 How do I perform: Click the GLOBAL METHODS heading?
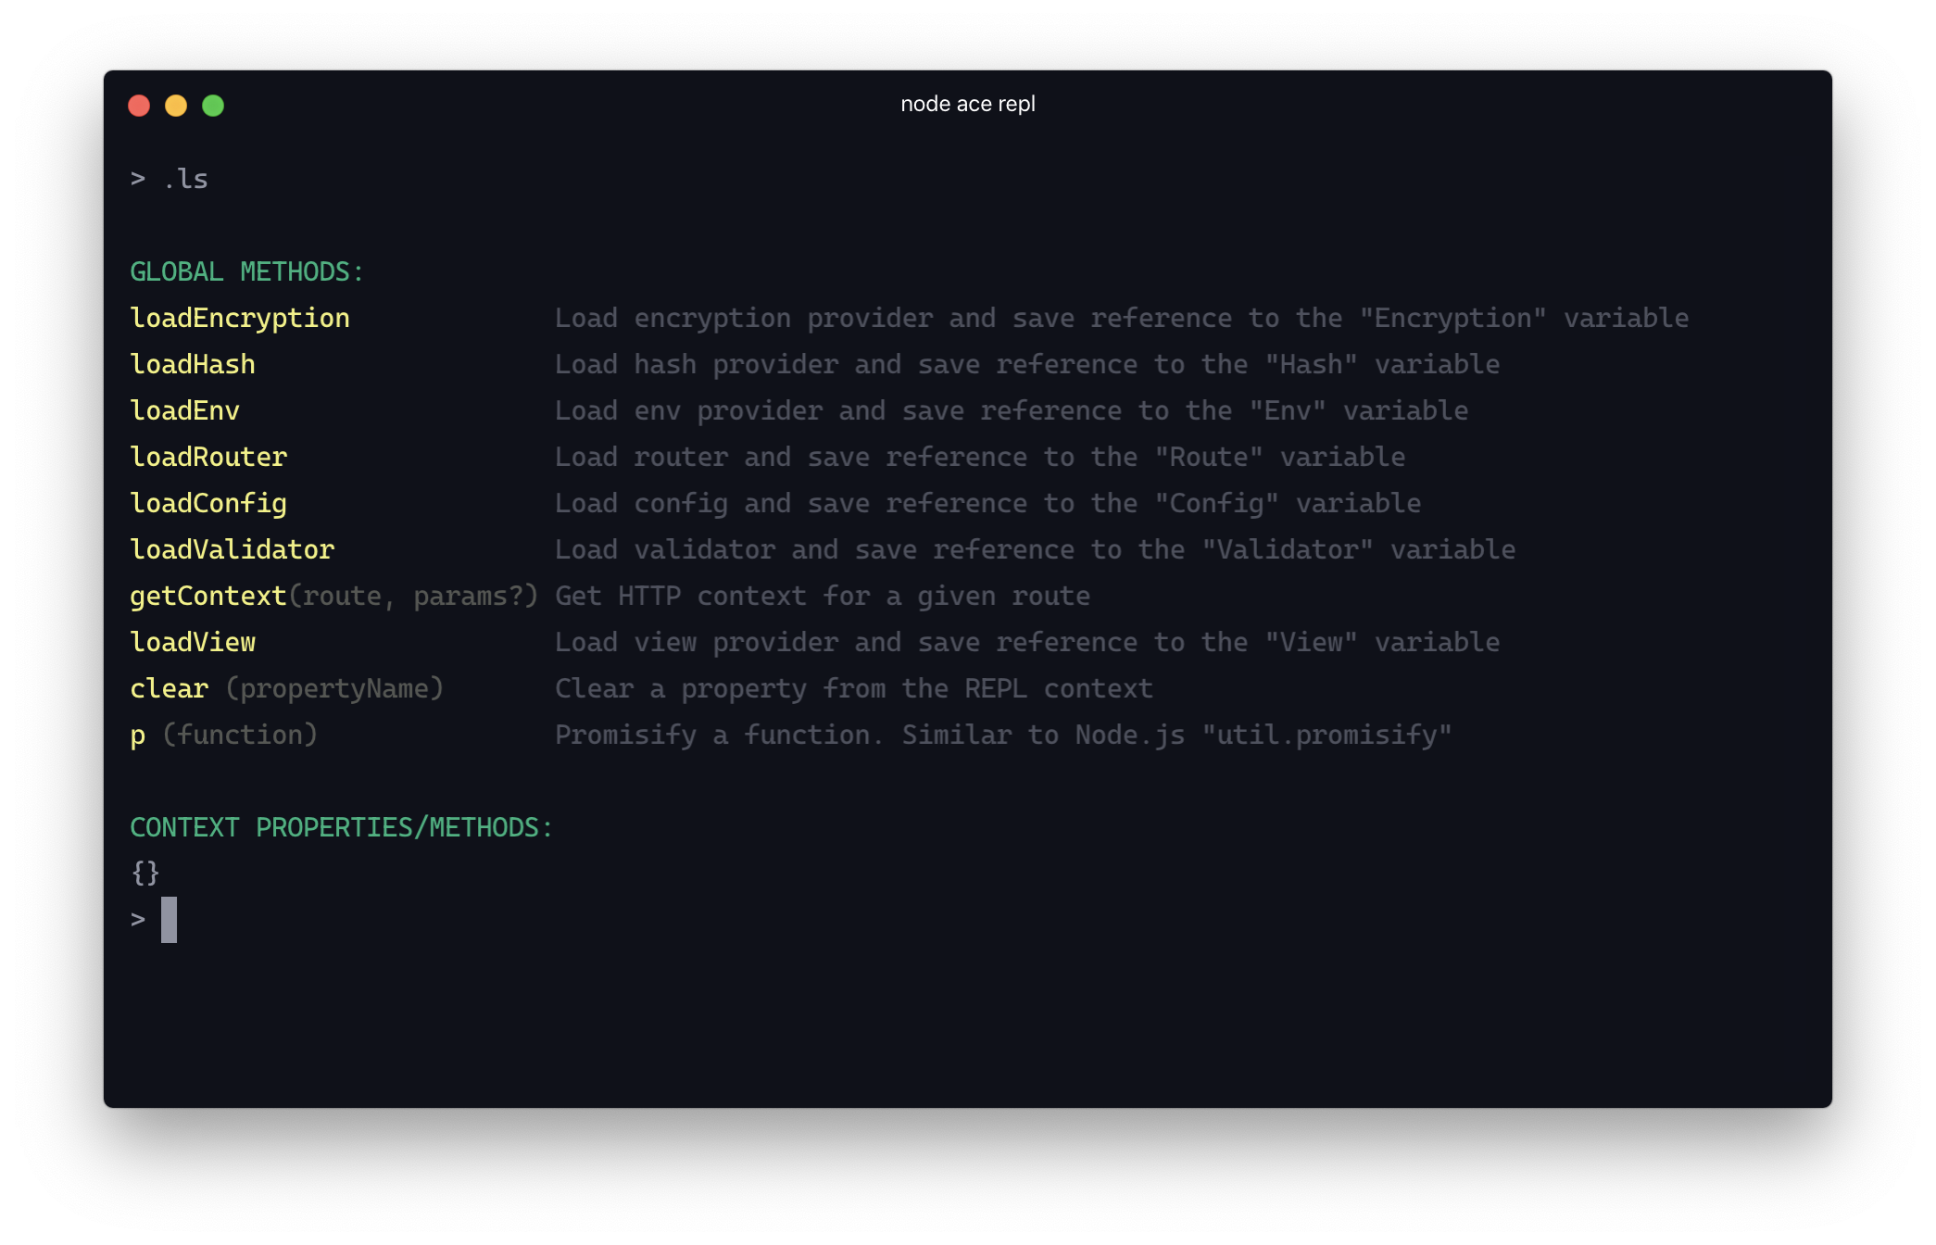tap(246, 271)
